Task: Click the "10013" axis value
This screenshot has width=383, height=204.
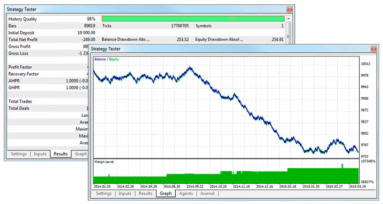Action: [x=365, y=64]
